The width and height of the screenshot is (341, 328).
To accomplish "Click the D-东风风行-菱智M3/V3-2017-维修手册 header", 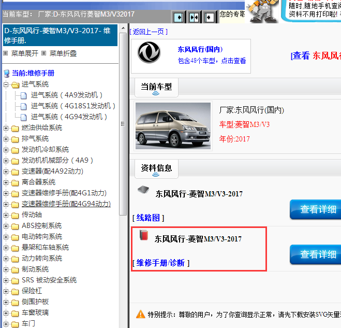I will (x=60, y=35).
